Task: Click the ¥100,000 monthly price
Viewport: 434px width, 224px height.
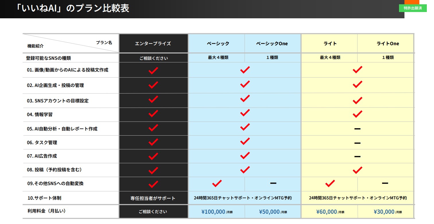Action: click(x=213, y=212)
